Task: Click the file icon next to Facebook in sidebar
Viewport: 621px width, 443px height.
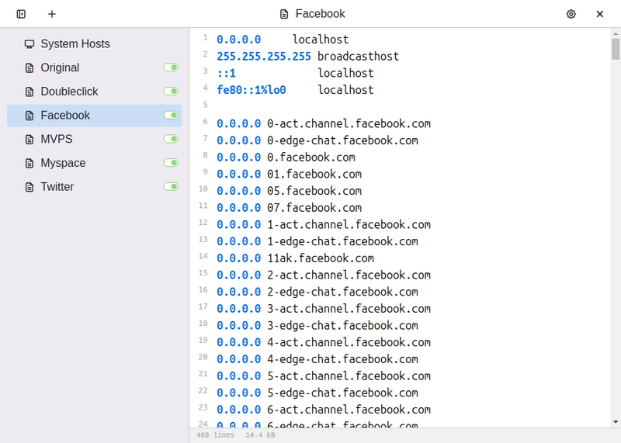Action: coord(29,116)
